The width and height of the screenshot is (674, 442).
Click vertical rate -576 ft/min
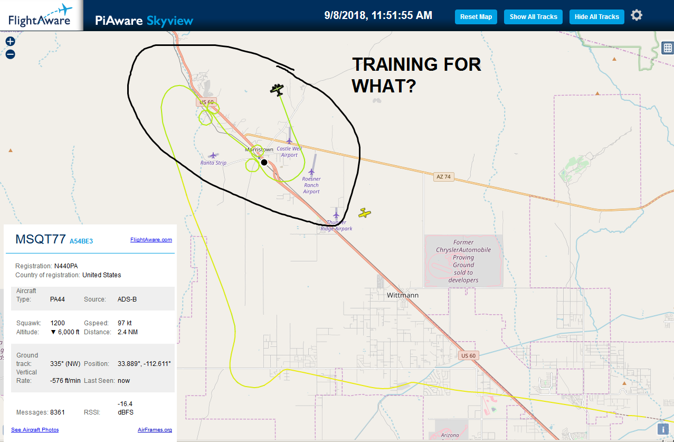65,381
